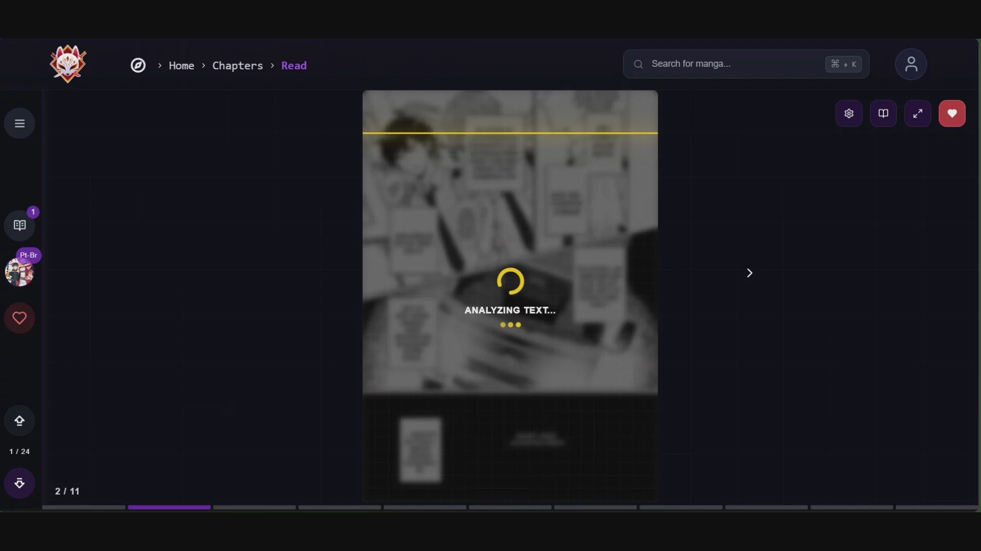
Task: Toggle fullscreen expand button
Action: tap(918, 113)
